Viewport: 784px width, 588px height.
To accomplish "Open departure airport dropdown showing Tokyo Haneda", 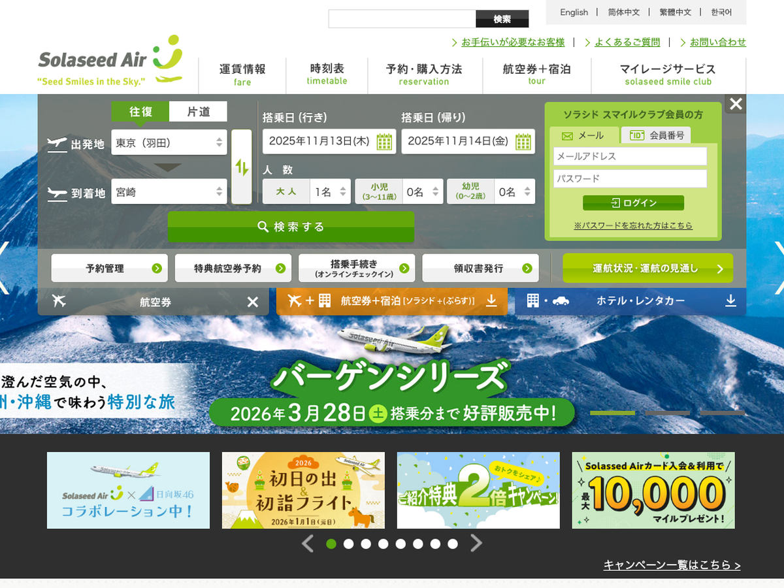I will point(169,142).
